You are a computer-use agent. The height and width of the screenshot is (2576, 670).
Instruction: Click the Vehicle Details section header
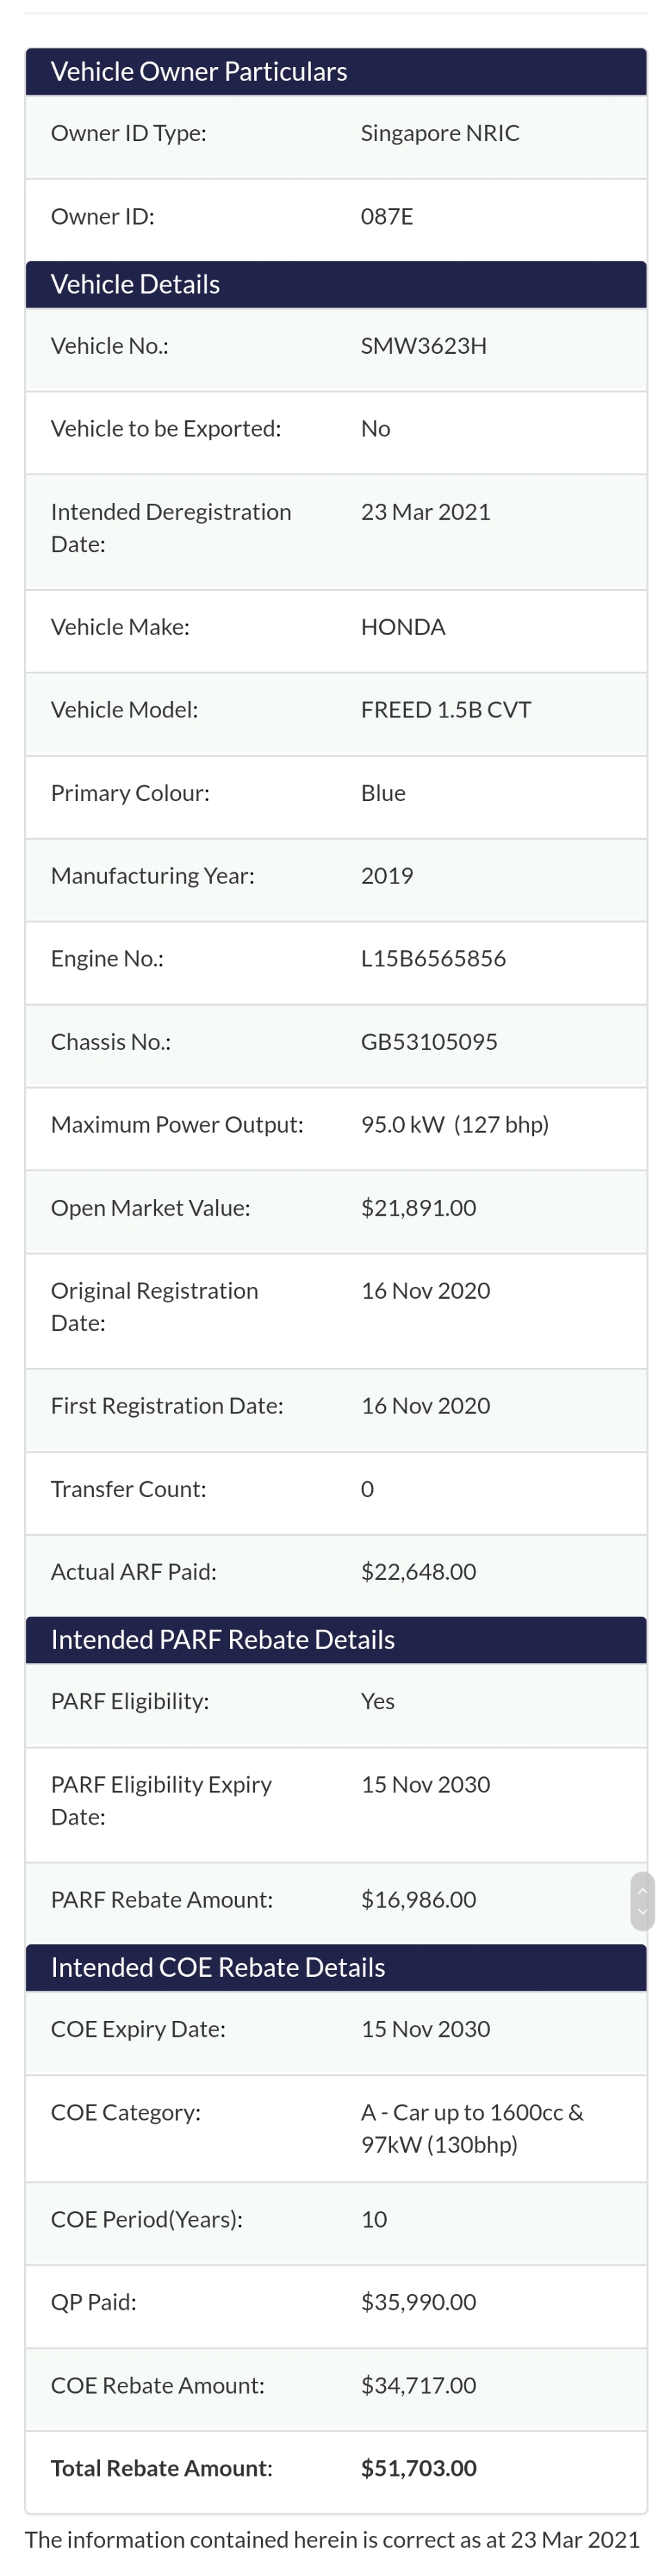(135, 284)
